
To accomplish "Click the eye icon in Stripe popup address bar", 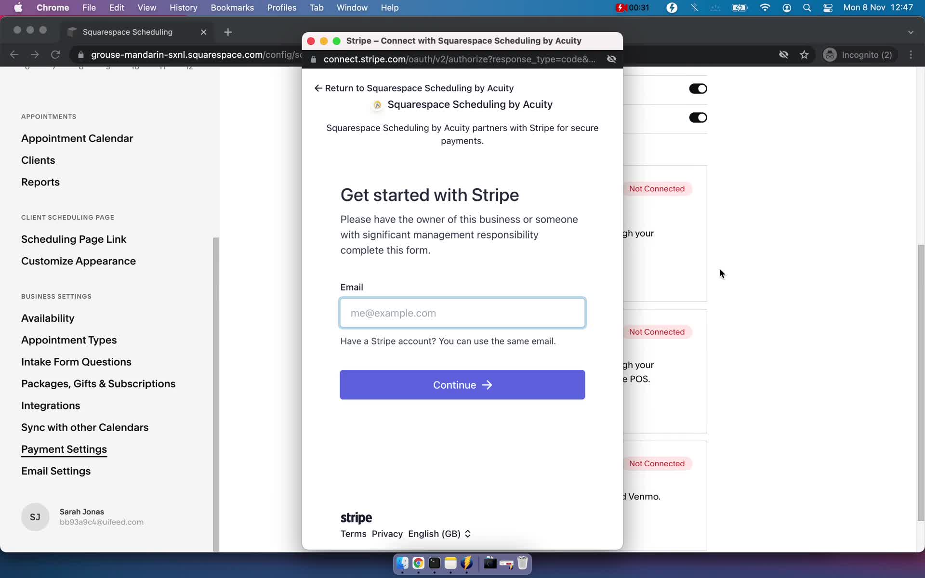I will coord(611,59).
